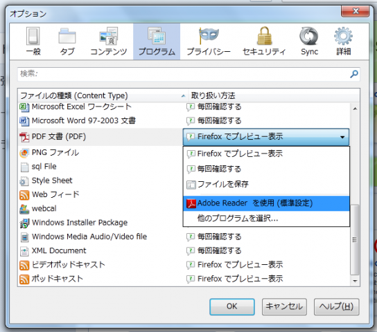Click Firefox でプレビュー表示 action for ビデオポッドキャスト
The height and width of the screenshot is (332, 377).
point(235,265)
